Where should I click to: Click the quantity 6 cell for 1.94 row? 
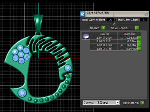(122, 45)
